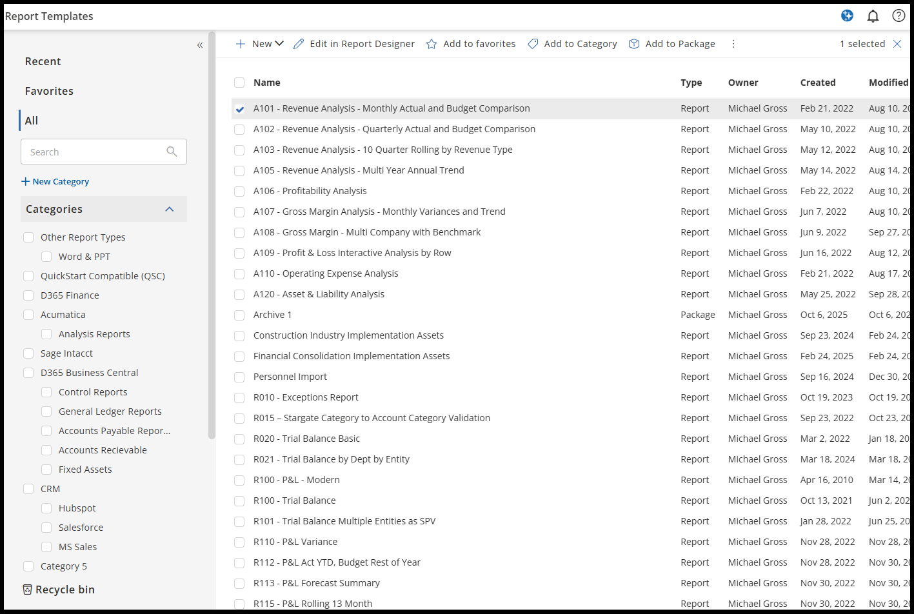Uncheck the A101 Revenue Analysis row checkbox

coord(239,109)
